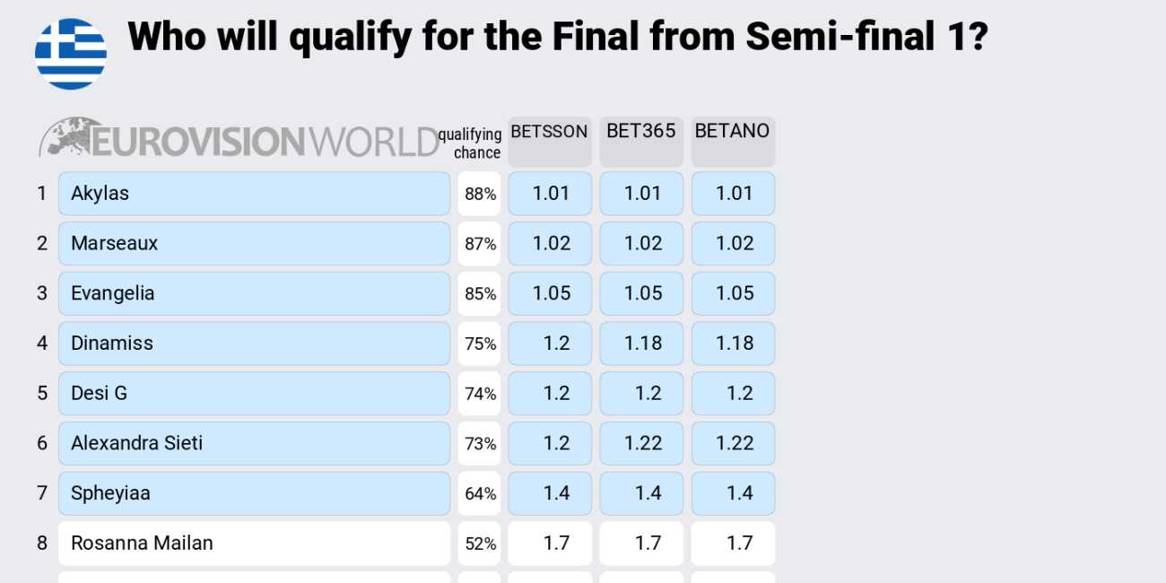The height and width of the screenshot is (583, 1166).
Task: Open the Evangelia entry
Action: click(x=254, y=294)
